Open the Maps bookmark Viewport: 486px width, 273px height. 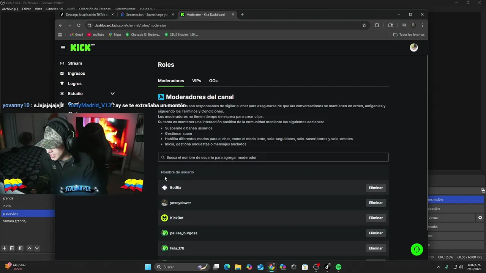click(x=115, y=35)
